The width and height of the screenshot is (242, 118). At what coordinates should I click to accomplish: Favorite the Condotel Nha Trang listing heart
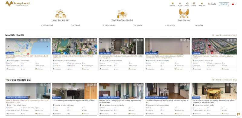coord(45,40)
